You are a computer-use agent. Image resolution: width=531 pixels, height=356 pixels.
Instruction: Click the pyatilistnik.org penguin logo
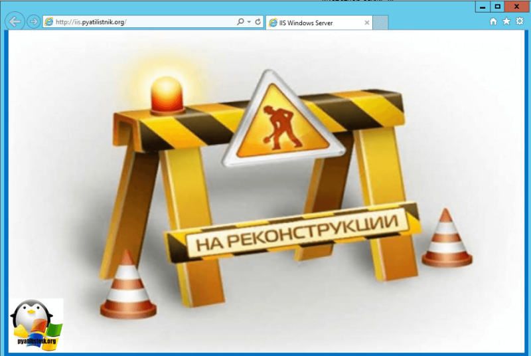coord(37,325)
